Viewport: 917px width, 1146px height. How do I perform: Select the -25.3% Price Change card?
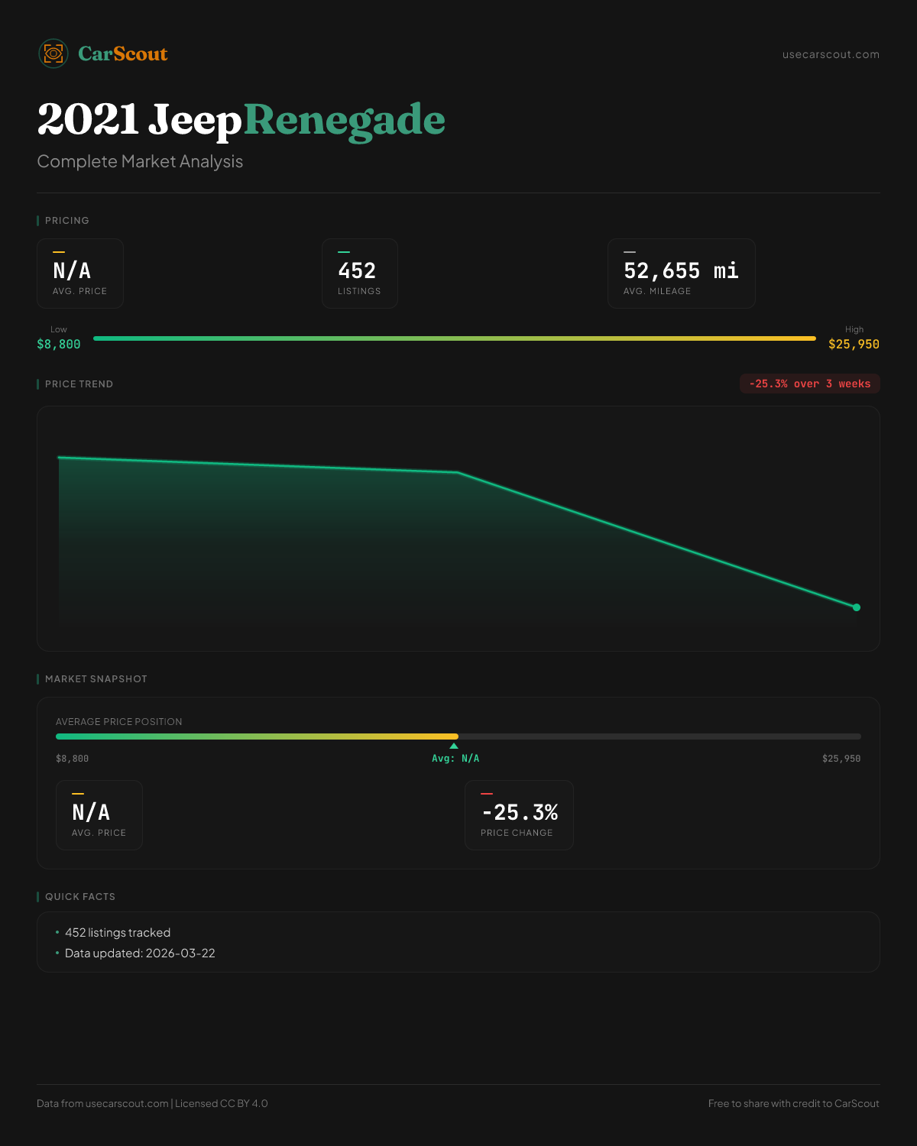tap(519, 815)
